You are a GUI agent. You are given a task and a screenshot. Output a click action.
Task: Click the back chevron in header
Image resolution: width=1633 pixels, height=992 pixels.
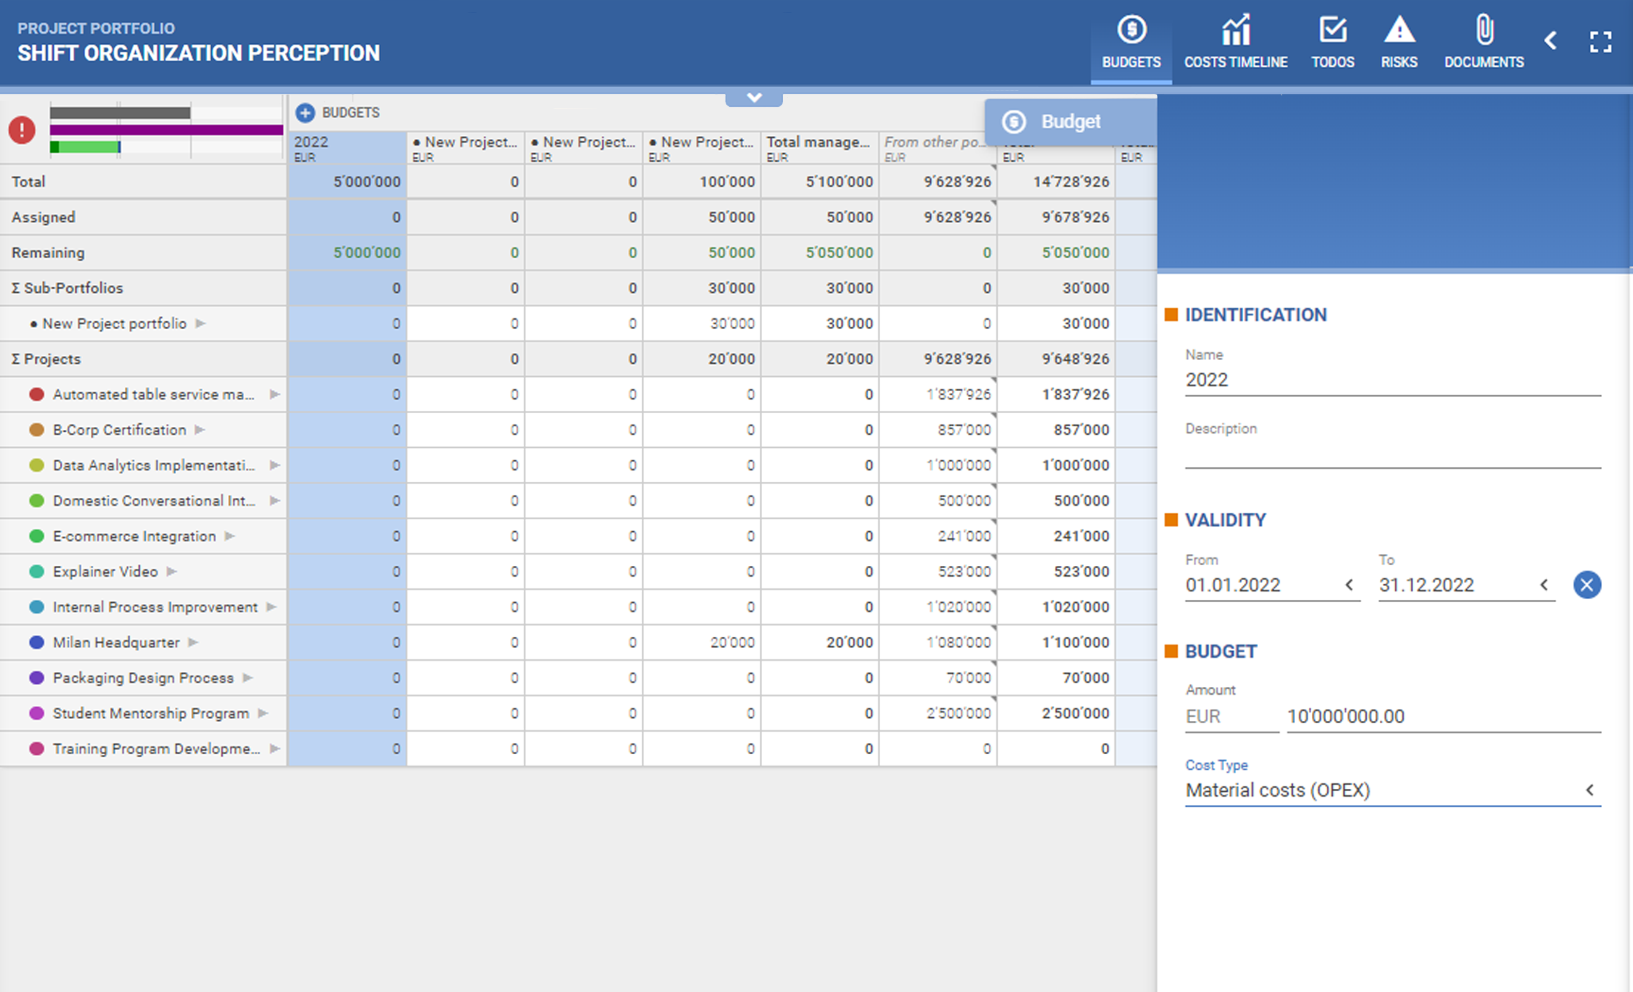(x=1550, y=41)
